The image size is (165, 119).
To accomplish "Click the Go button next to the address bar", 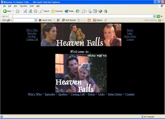I will [160, 16].
